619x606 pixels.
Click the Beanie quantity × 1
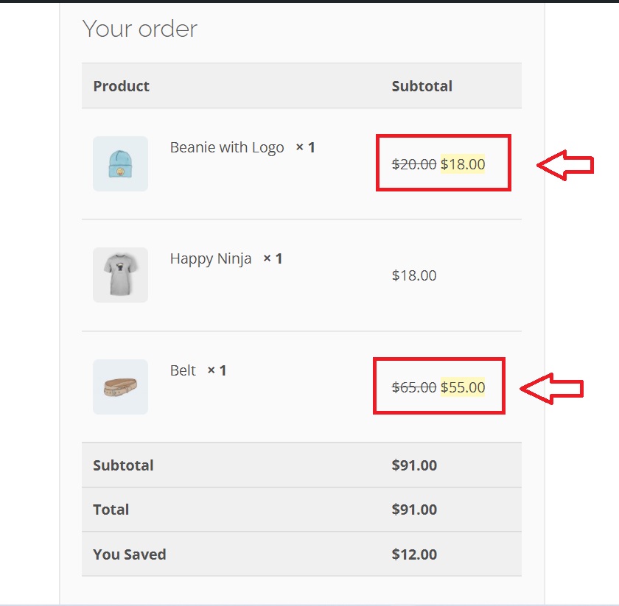pos(306,147)
